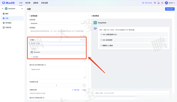
Task: Open the GitHub icon in header
Action: pyautogui.click(x=155, y=3)
